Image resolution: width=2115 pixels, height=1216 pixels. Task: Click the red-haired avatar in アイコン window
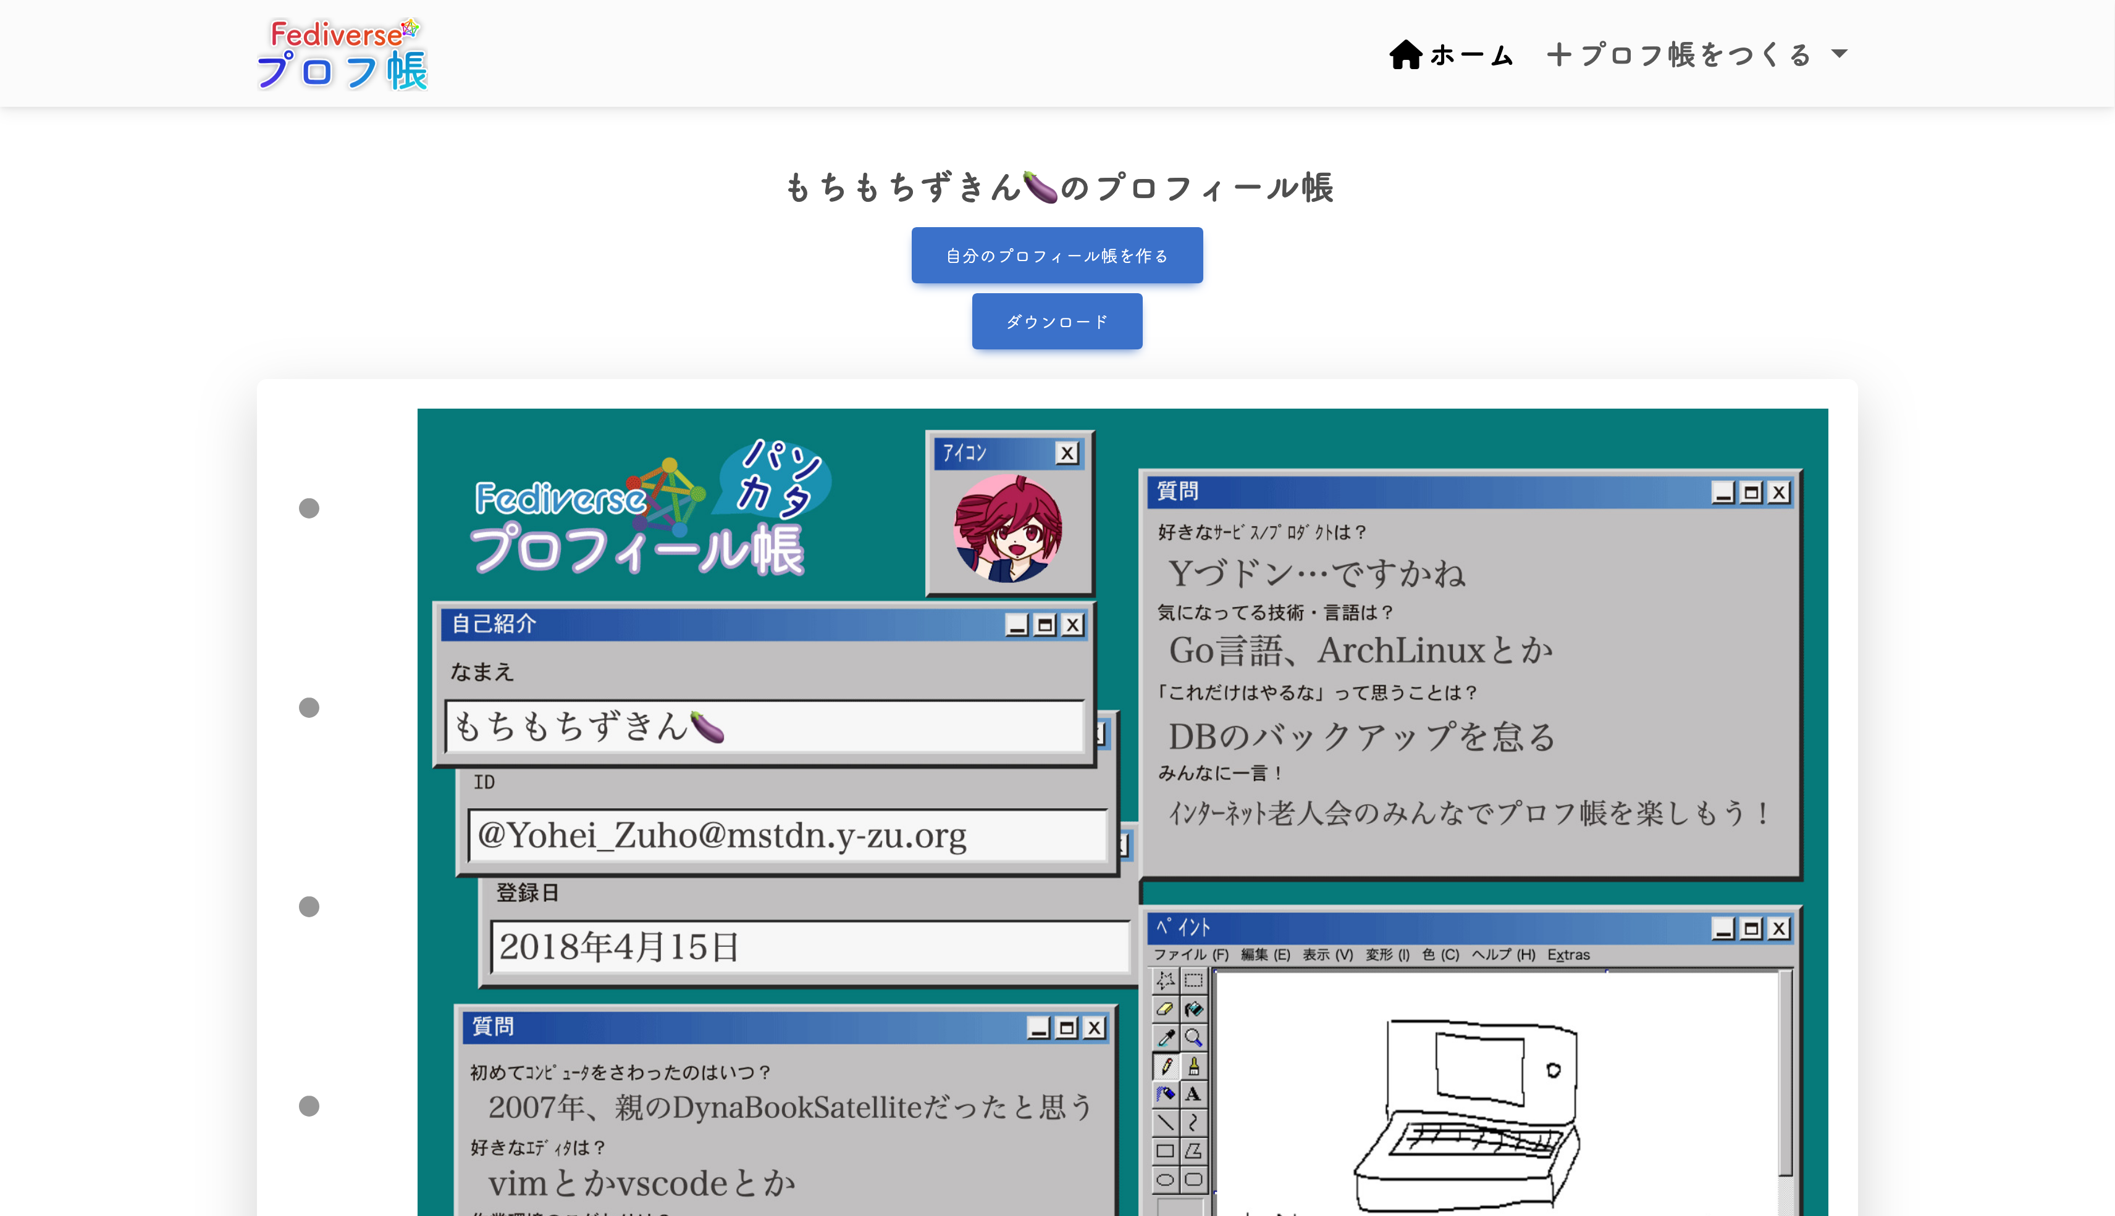pyautogui.click(x=1009, y=528)
